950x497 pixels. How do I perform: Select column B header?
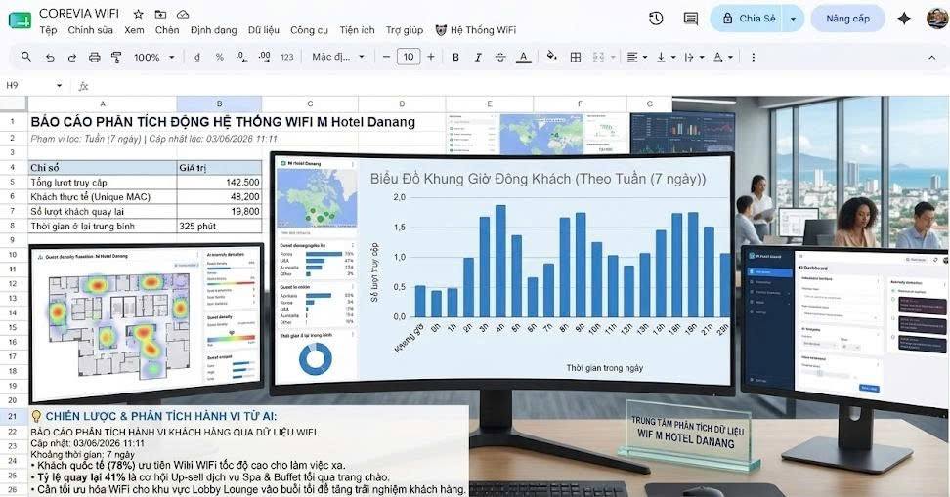point(219,104)
